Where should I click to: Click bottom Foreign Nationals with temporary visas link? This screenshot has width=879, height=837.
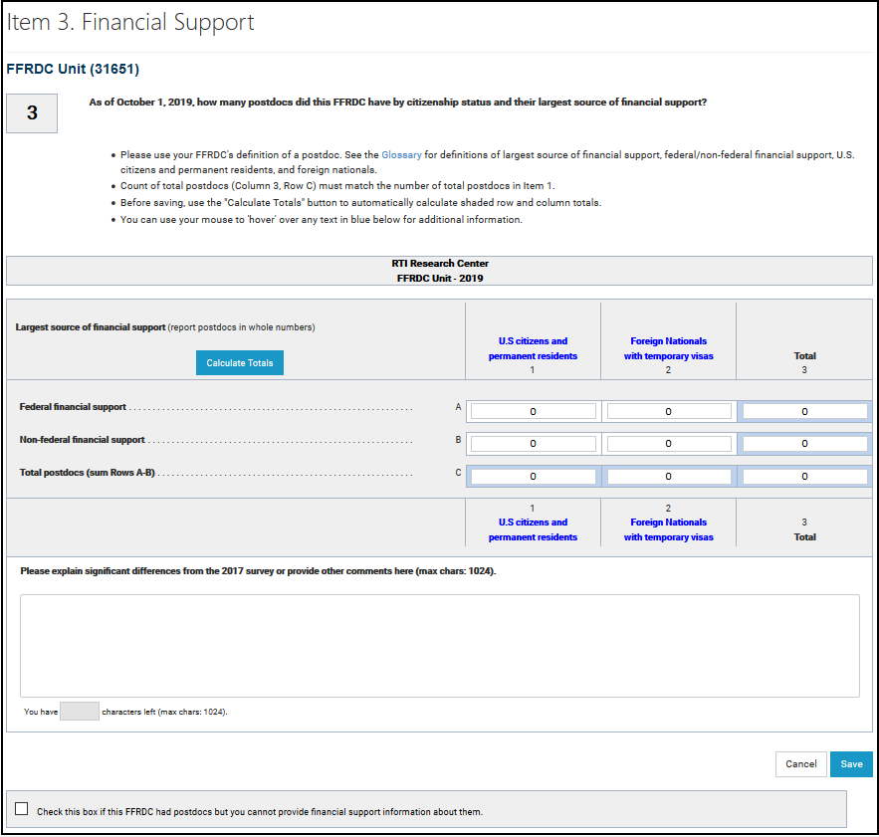click(x=668, y=529)
